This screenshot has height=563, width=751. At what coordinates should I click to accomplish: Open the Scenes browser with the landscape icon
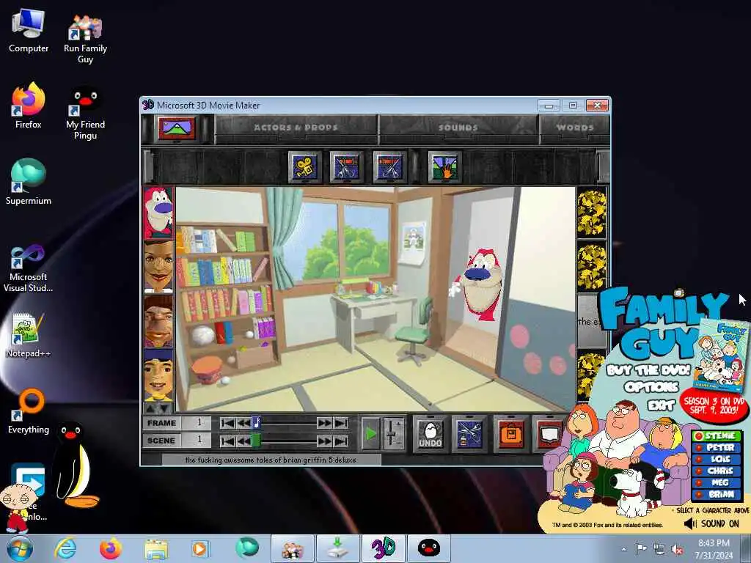177,128
